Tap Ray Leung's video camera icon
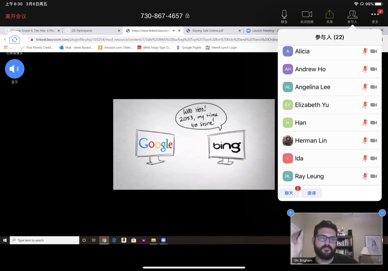 [374, 176]
